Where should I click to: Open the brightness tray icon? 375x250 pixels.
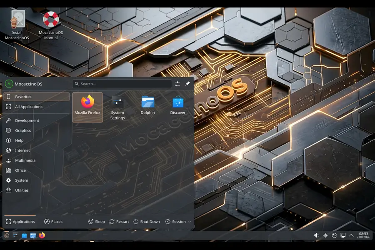(325, 235)
